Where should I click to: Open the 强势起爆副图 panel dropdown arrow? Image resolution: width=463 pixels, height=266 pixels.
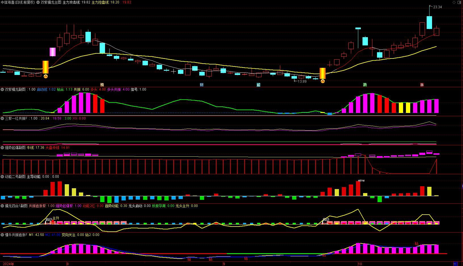(x=2, y=148)
